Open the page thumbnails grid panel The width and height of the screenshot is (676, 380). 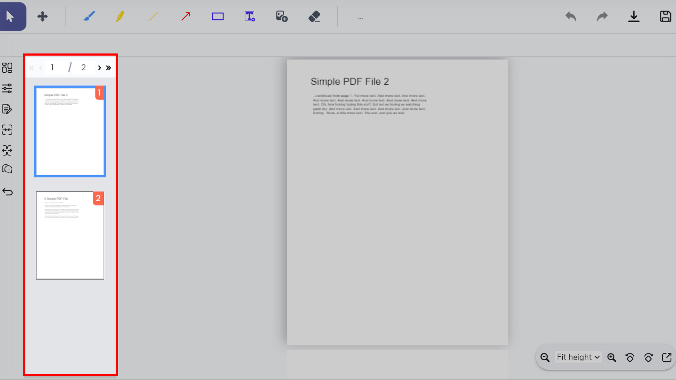click(7, 68)
